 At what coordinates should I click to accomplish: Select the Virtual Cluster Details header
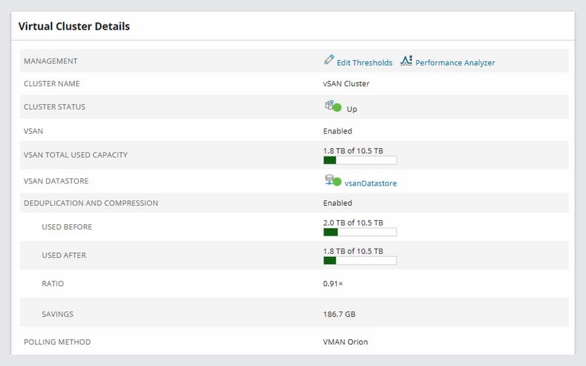(74, 26)
